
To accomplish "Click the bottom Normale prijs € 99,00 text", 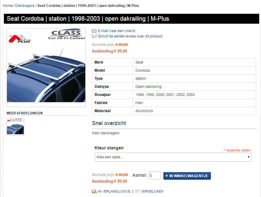I will coord(110,175).
